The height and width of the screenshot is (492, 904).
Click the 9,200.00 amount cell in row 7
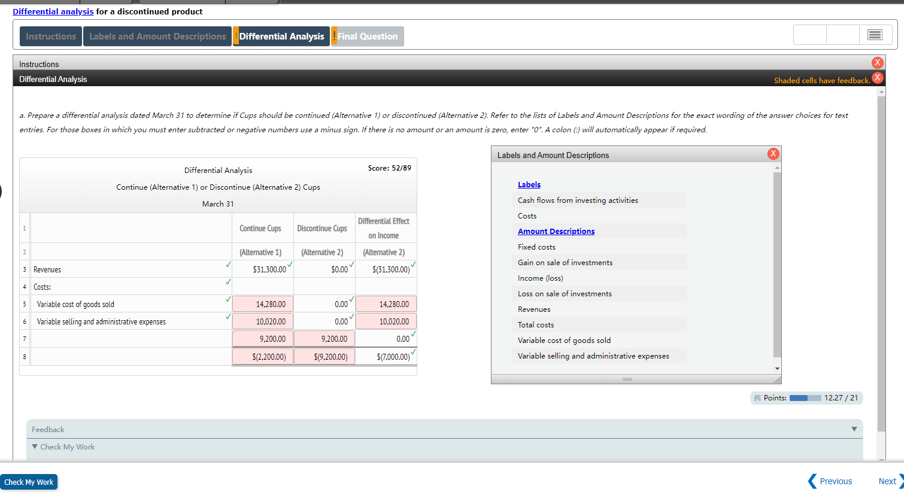[262, 338]
